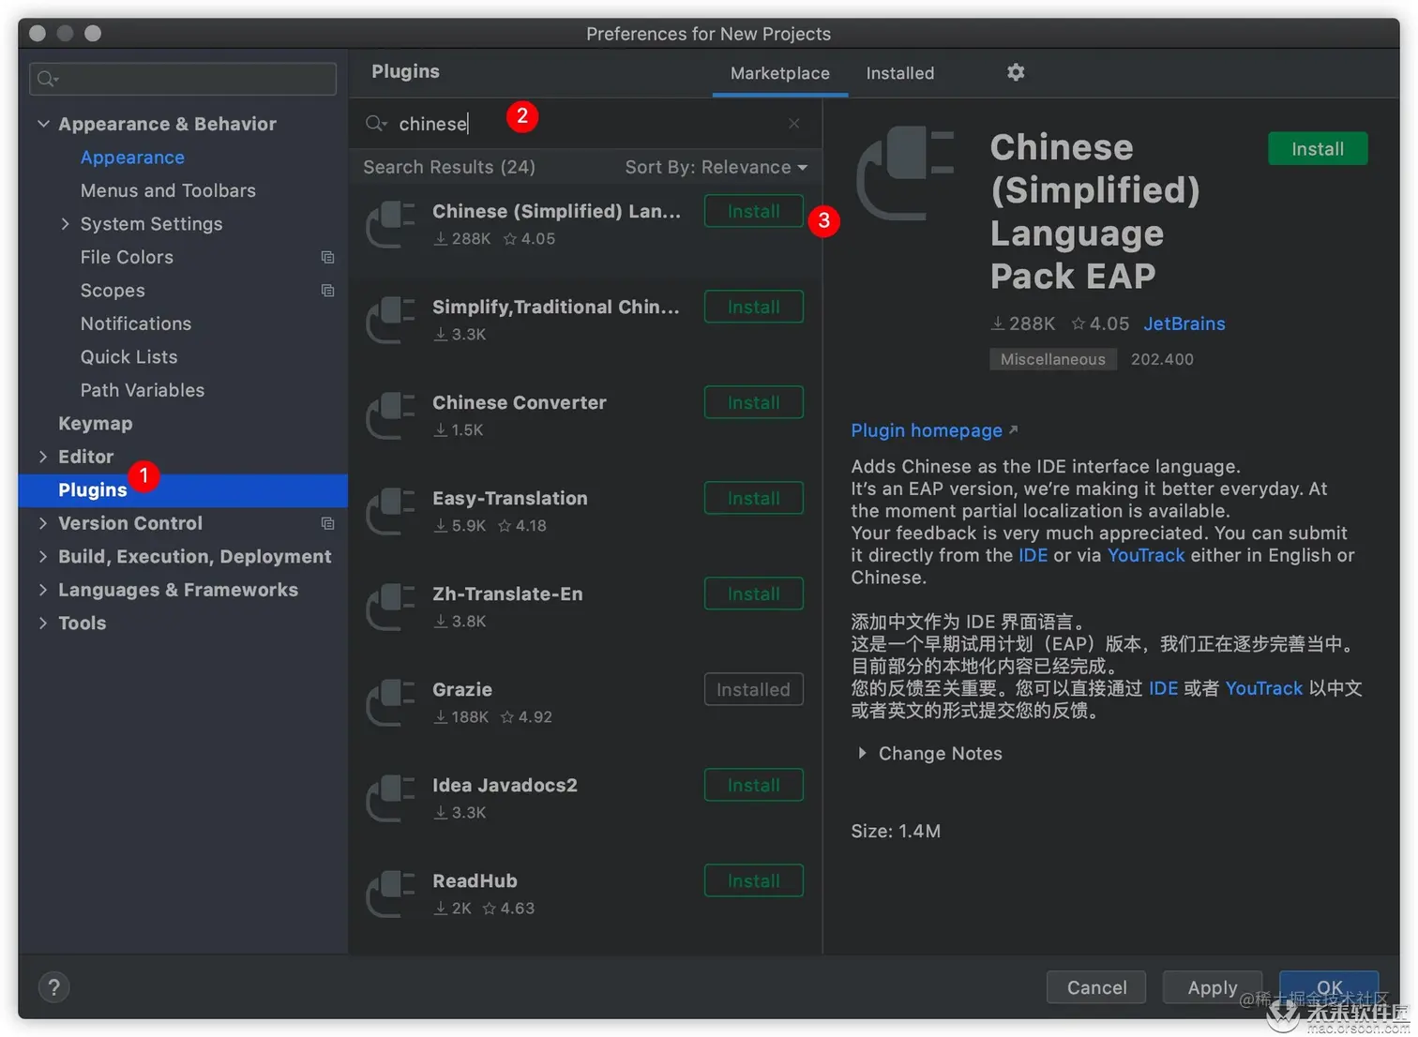Open the Appearance settings page

pyautogui.click(x=132, y=158)
